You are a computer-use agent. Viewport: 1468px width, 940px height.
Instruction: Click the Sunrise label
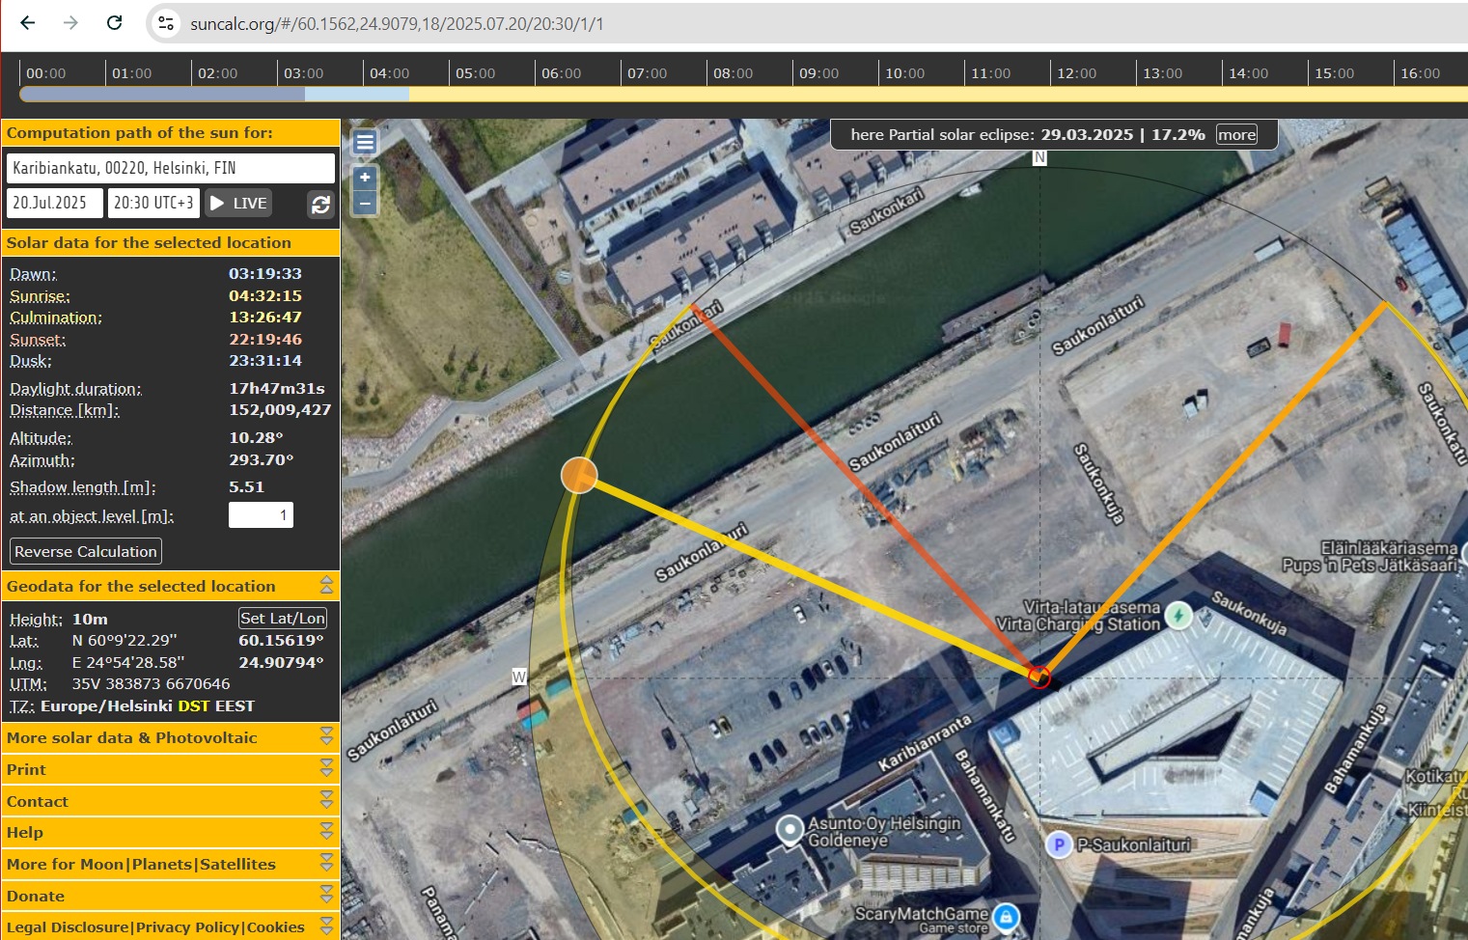[x=40, y=296]
